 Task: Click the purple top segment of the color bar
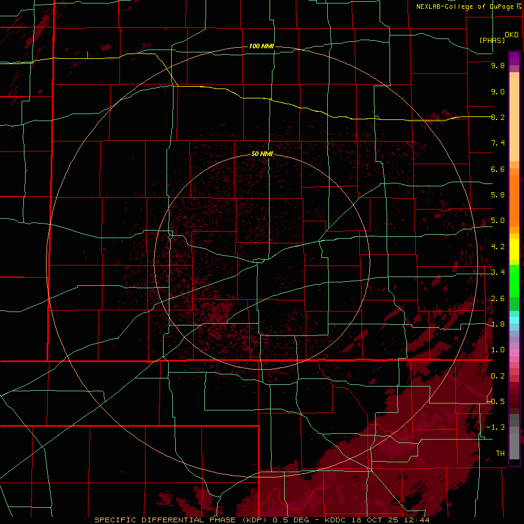tap(514, 58)
